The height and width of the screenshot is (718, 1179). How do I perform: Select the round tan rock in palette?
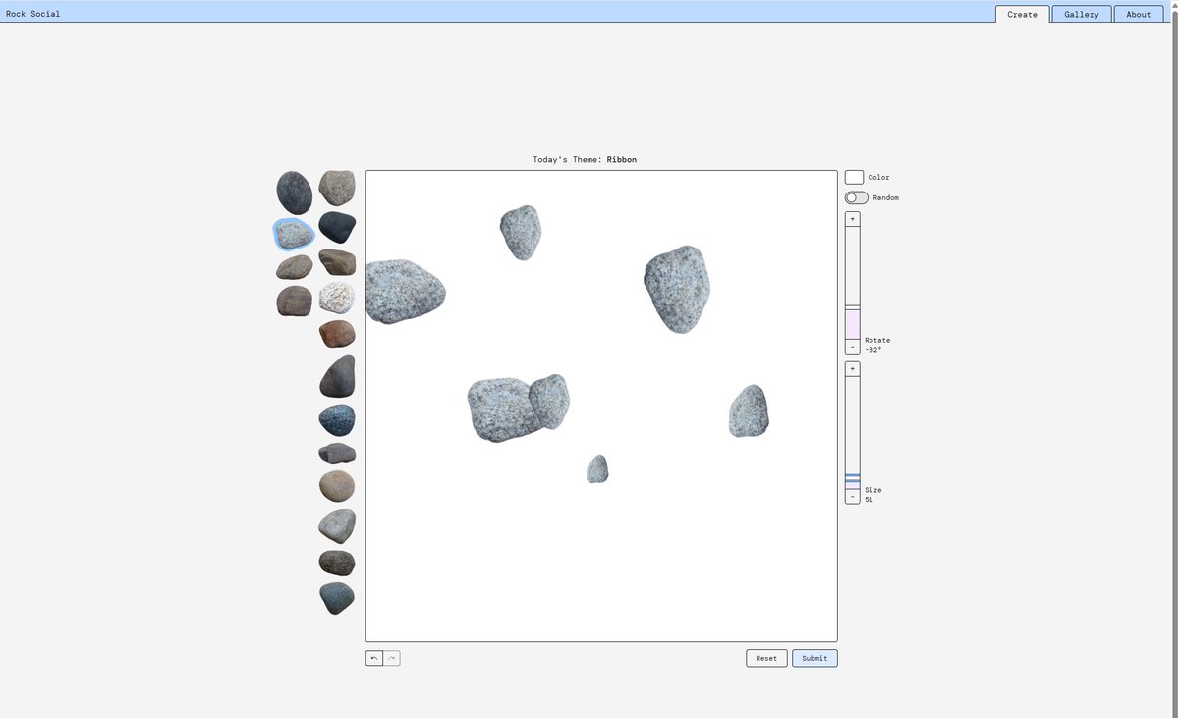(337, 486)
